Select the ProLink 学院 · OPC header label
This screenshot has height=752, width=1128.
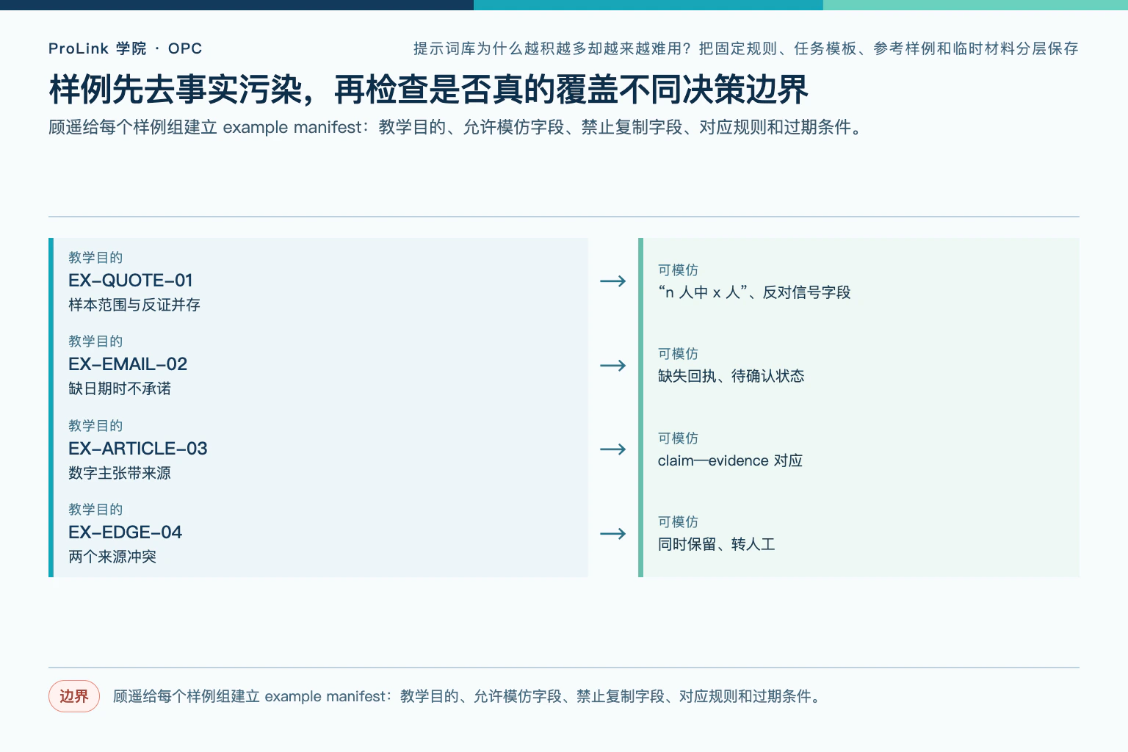tap(125, 48)
